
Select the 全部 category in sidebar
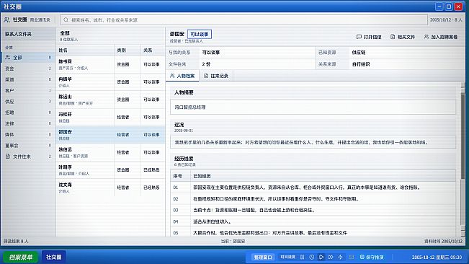tap(28, 57)
